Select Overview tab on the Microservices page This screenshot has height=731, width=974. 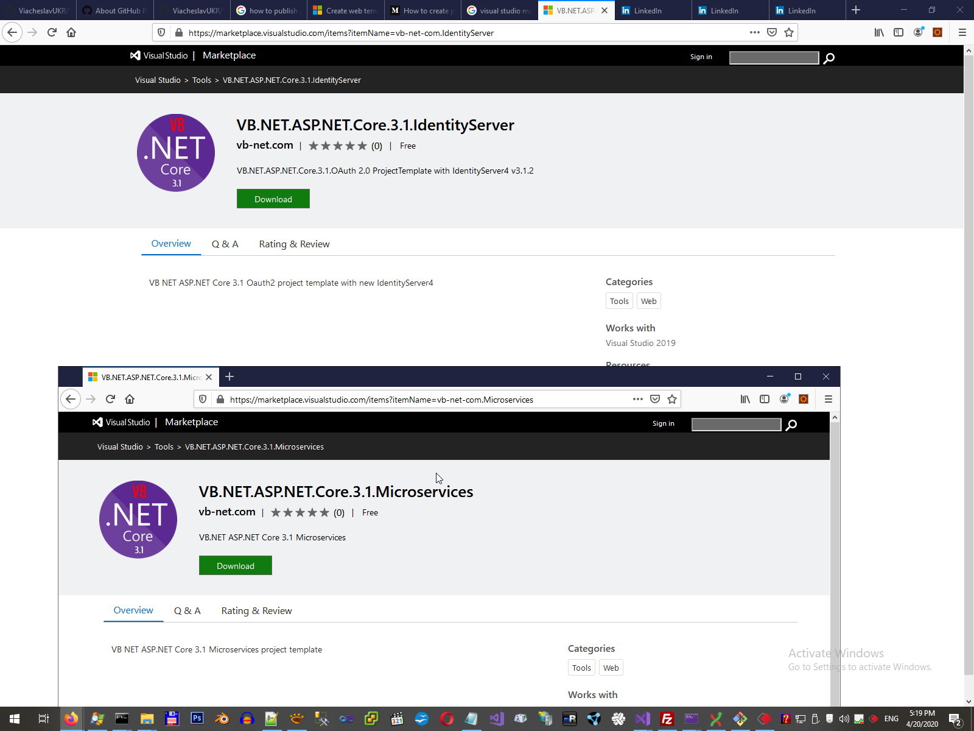tap(133, 610)
